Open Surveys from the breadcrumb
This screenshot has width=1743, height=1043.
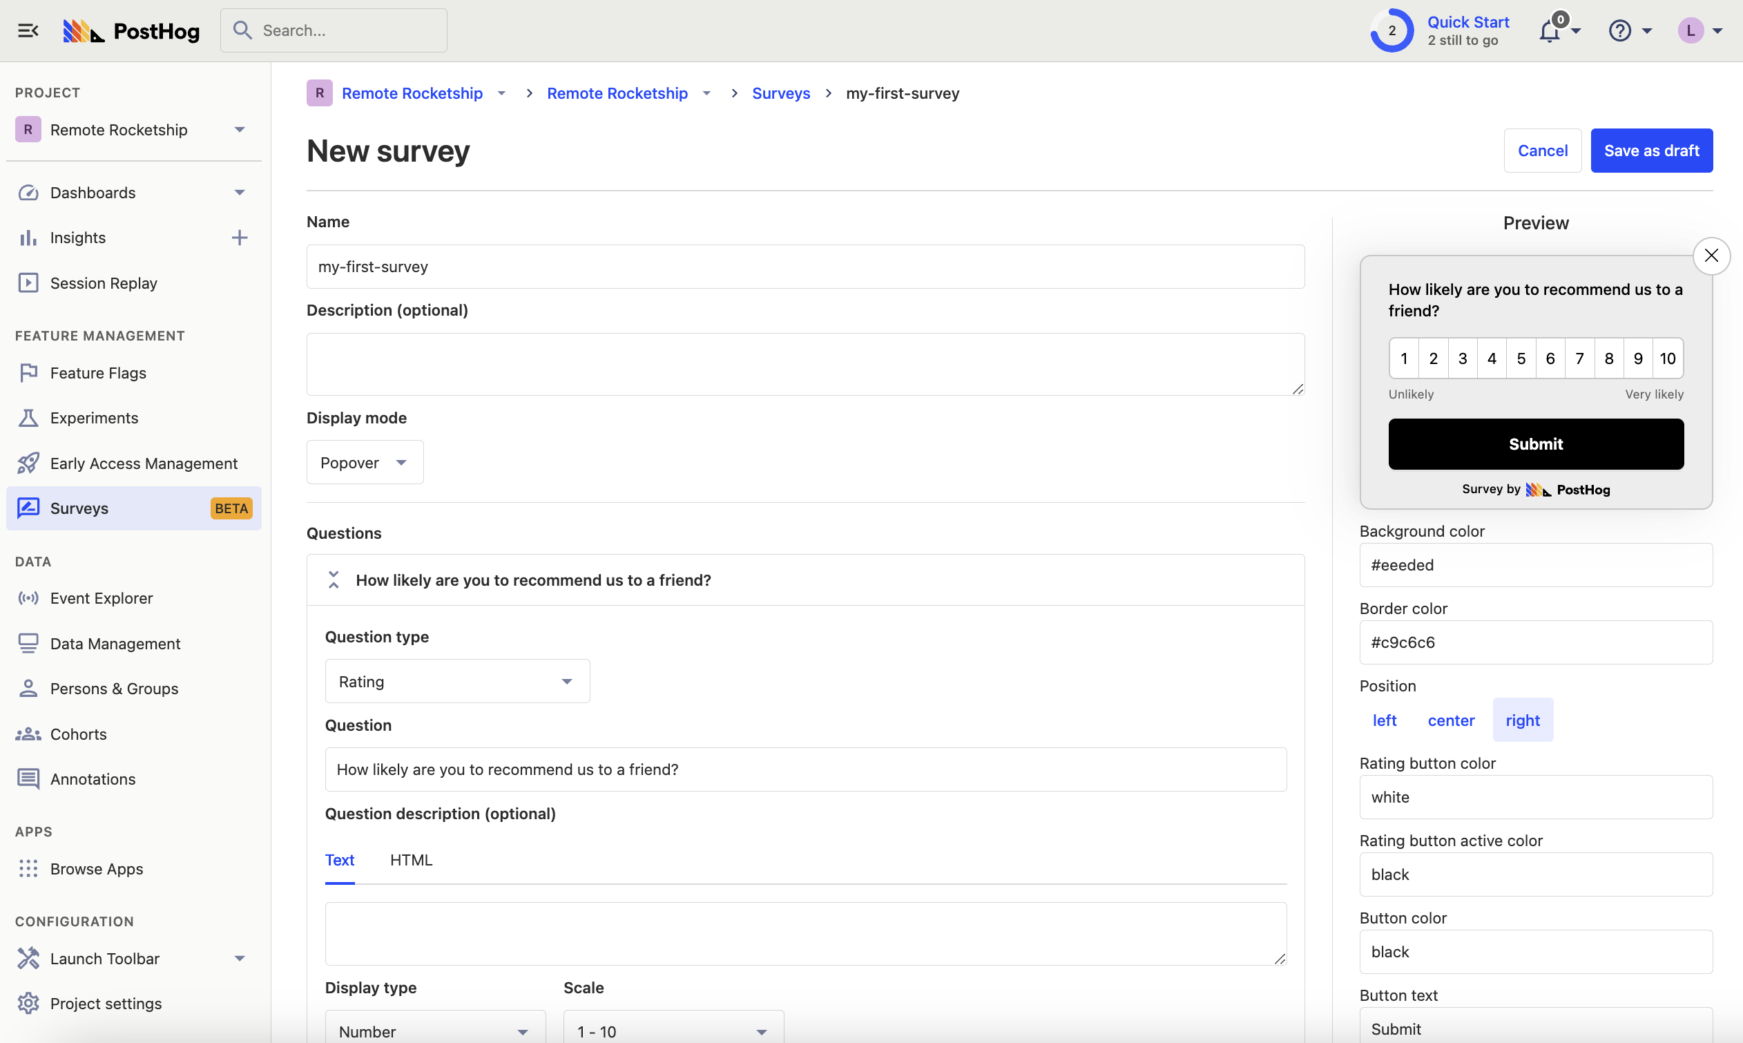click(781, 93)
